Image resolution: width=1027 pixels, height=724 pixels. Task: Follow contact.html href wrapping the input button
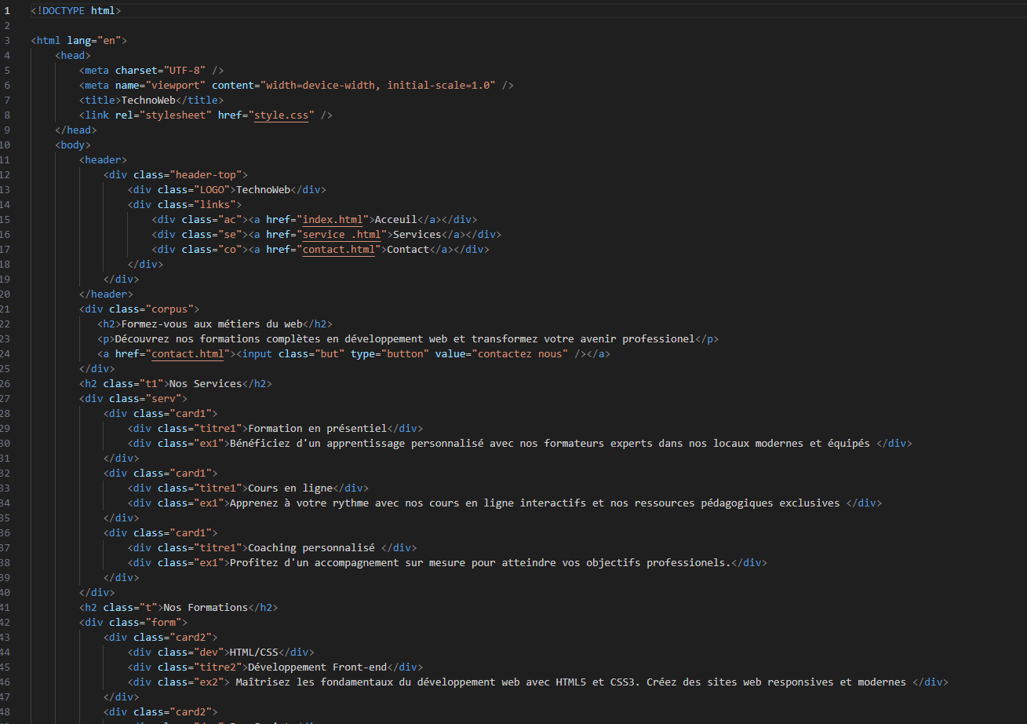click(x=188, y=353)
